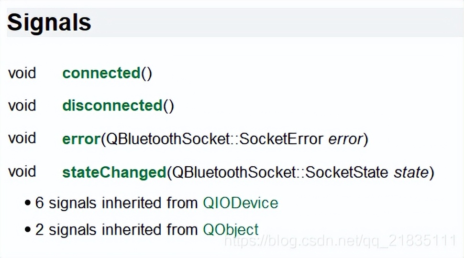Click the blog.csdn.net watermark URL
This screenshot has width=464, height=258.
tap(340, 240)
